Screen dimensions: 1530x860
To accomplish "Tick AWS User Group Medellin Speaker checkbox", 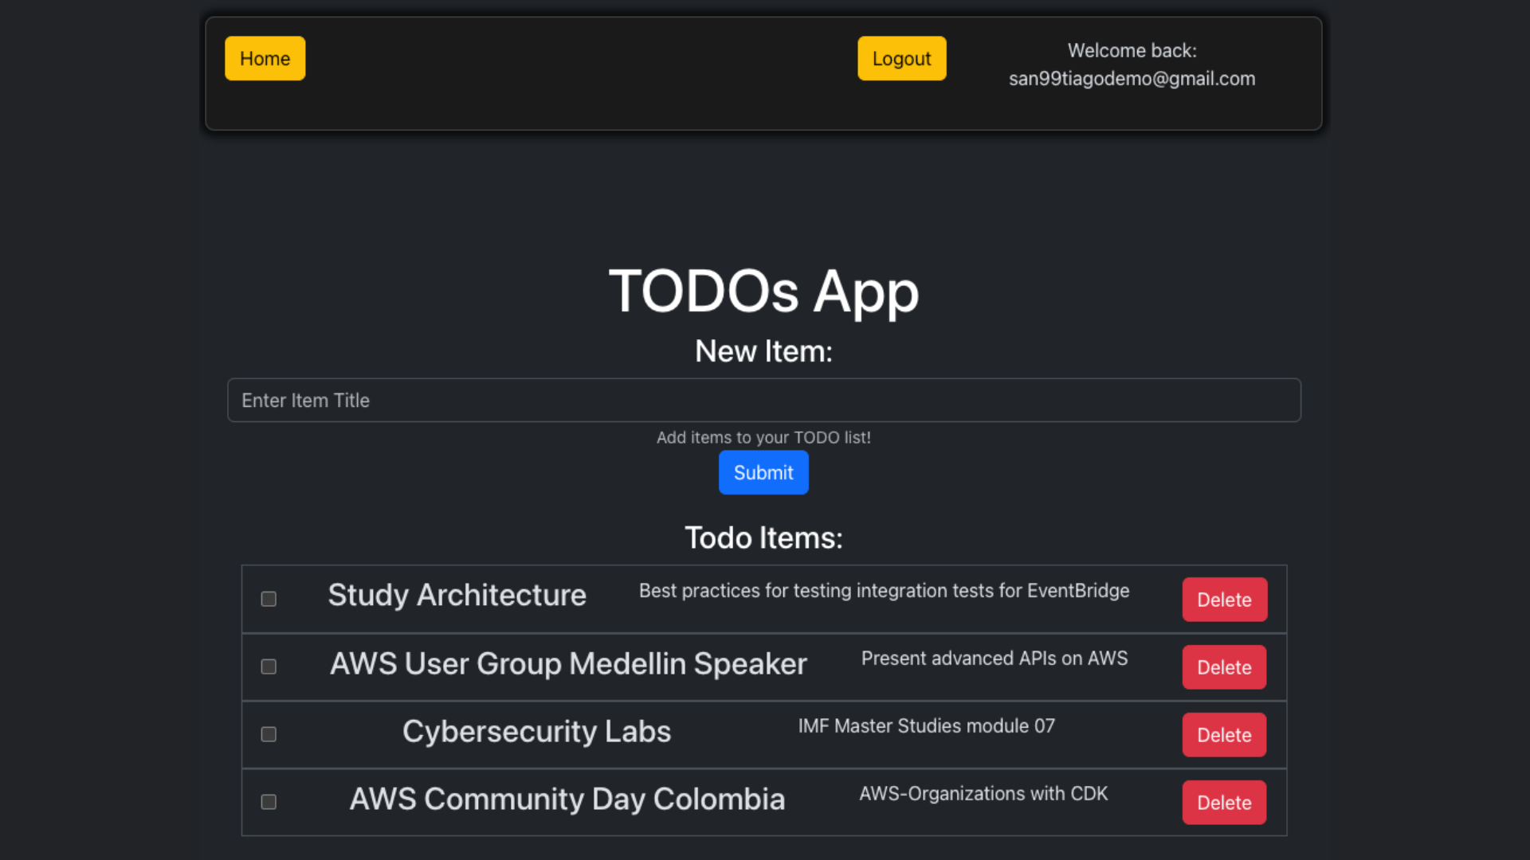I will [269, 666].
